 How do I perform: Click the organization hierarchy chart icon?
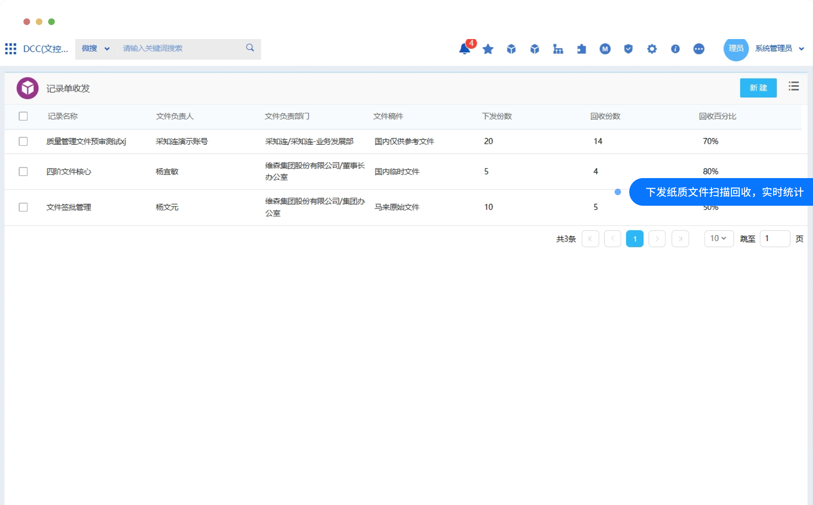click(x=558, y=49)
